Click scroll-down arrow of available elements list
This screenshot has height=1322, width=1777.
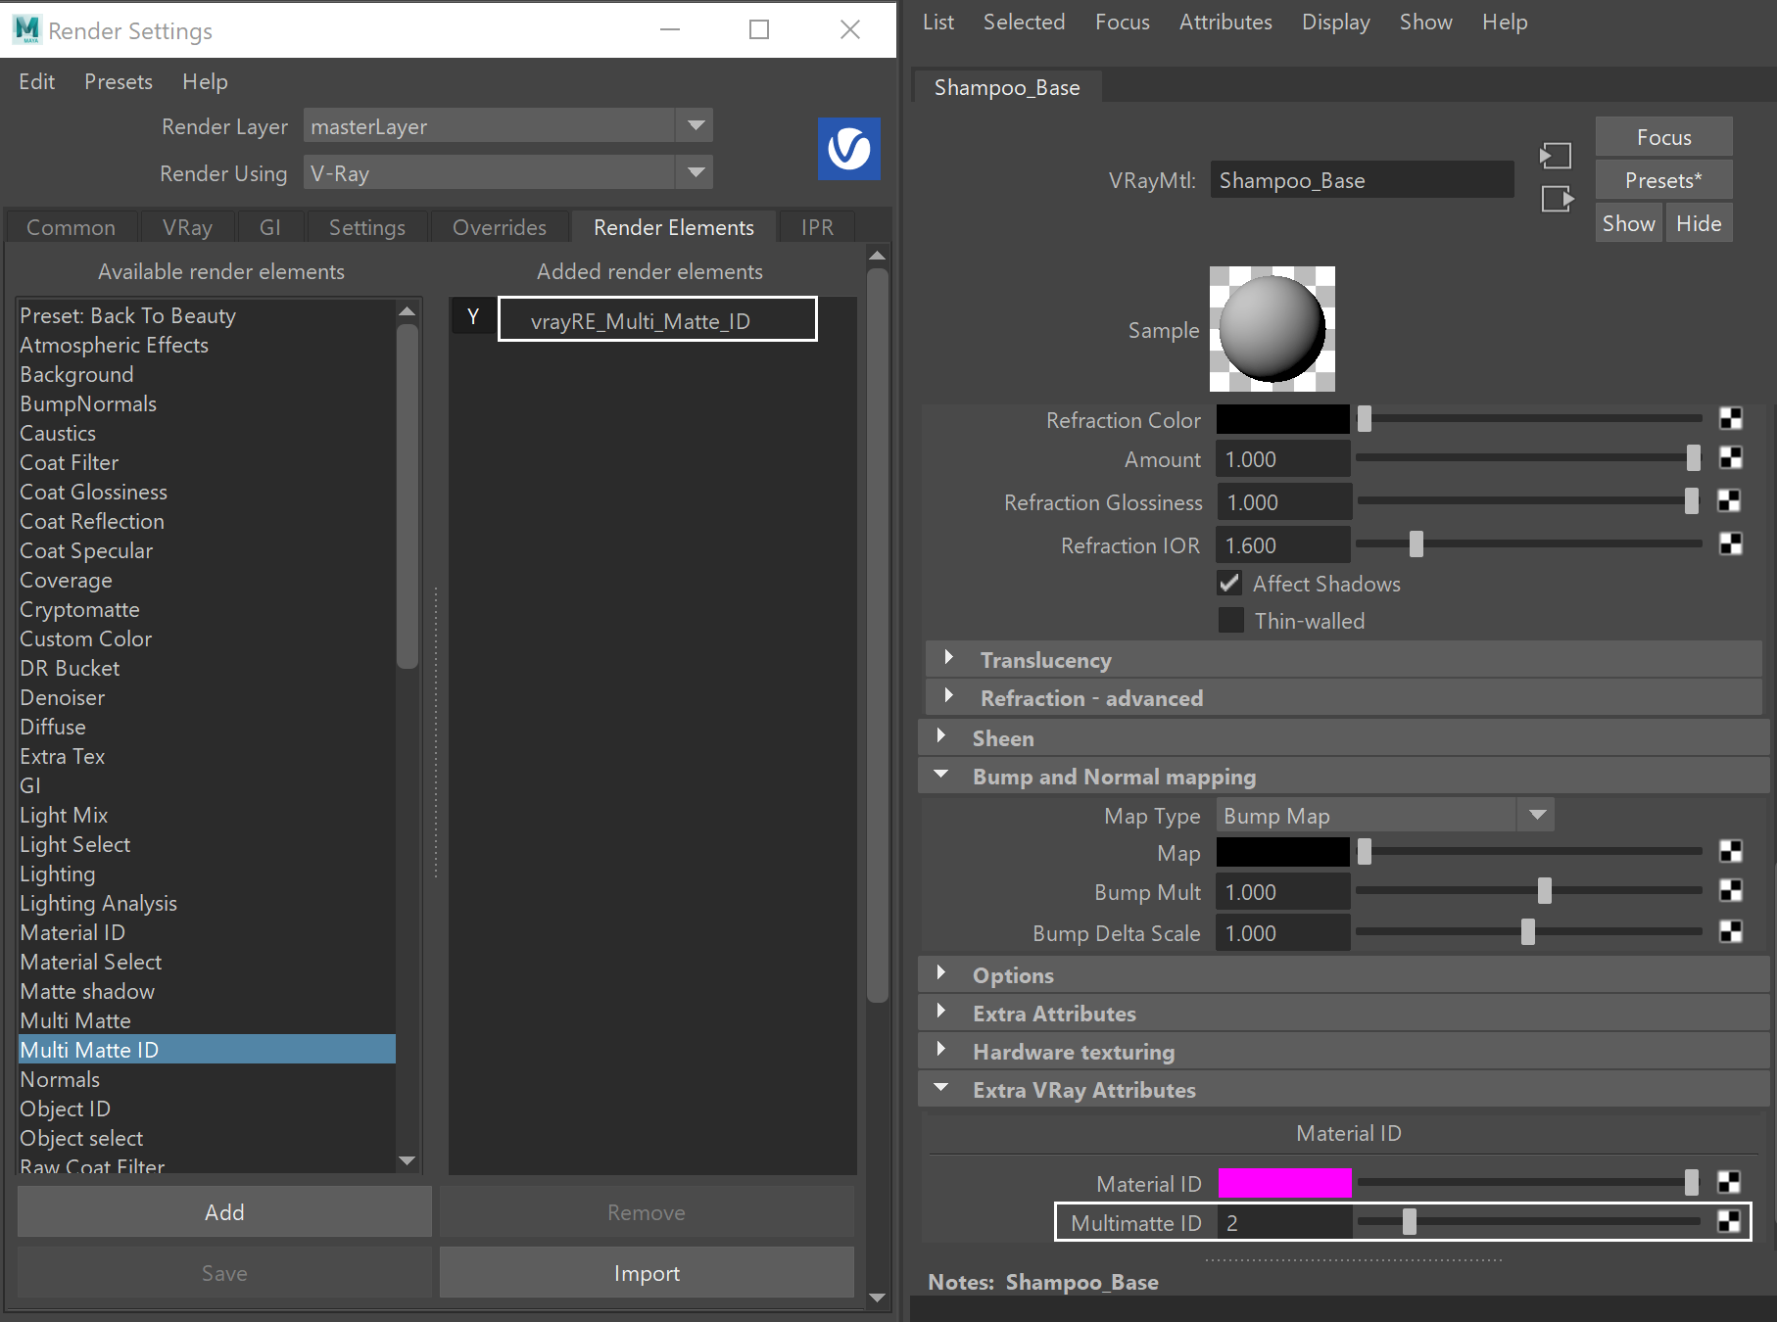point(408,1160)
